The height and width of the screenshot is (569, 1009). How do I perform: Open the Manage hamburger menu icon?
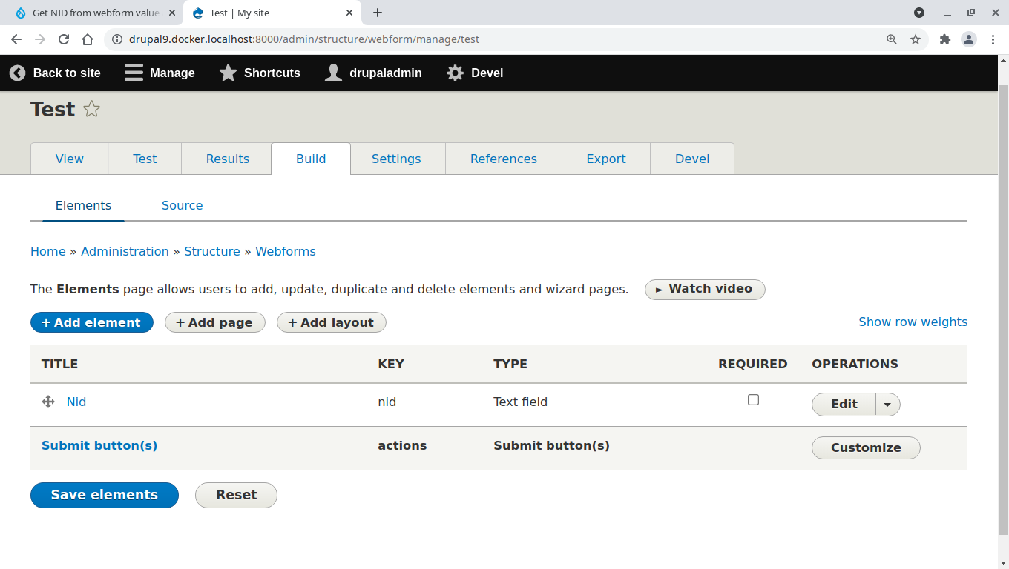coord(134,73)
